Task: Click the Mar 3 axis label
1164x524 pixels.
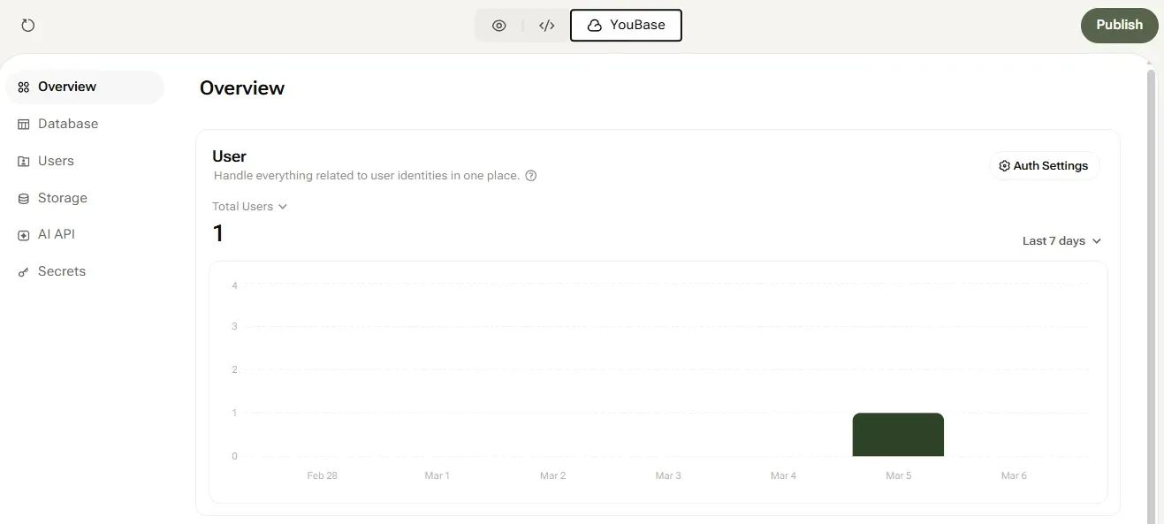Action: pyautogui.click(x=668, y=475)
